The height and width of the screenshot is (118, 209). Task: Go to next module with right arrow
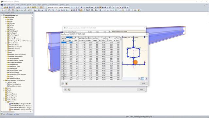[74, 8]
